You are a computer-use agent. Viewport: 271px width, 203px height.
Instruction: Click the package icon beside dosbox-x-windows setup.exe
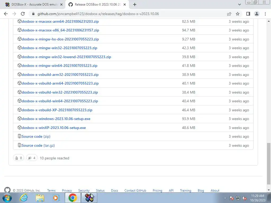pyautogui.click(x=20, y=118)
